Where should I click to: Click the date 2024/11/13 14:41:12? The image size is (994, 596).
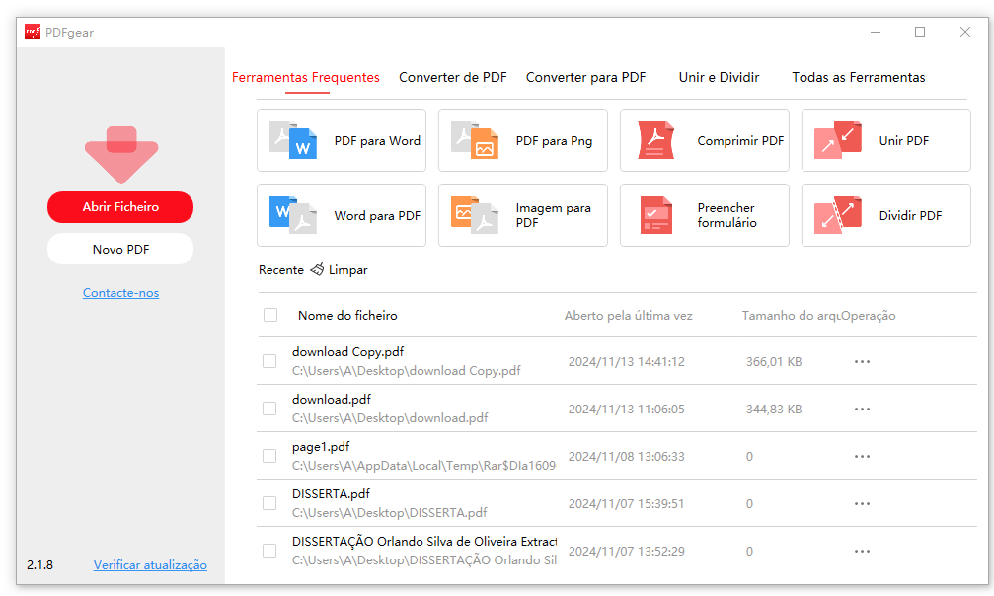click(627, 362)
